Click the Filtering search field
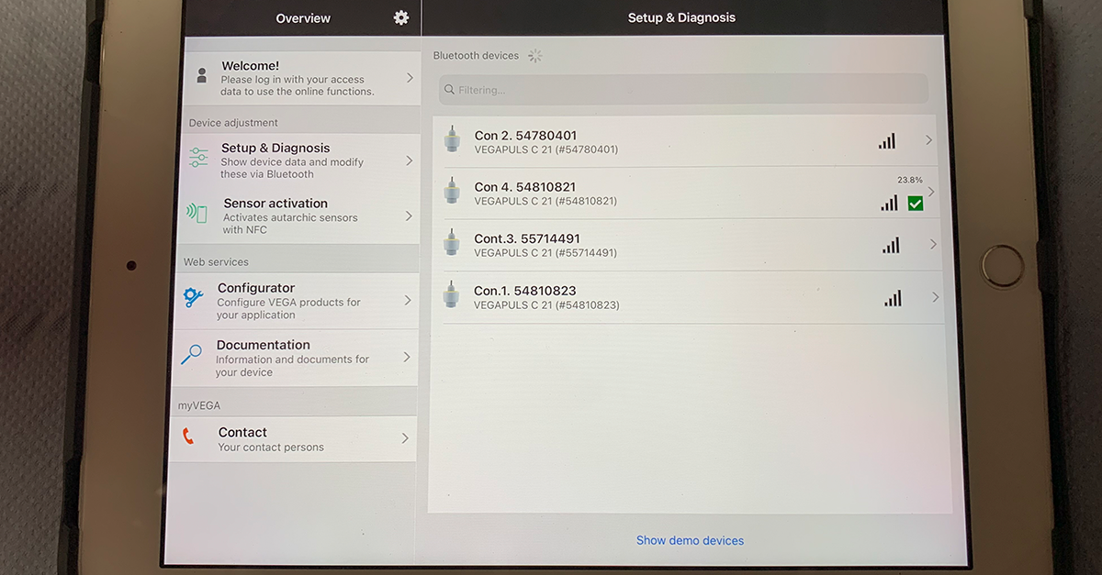 [x=683, y=90]
